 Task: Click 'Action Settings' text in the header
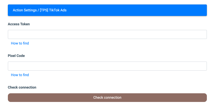(25, 10)
